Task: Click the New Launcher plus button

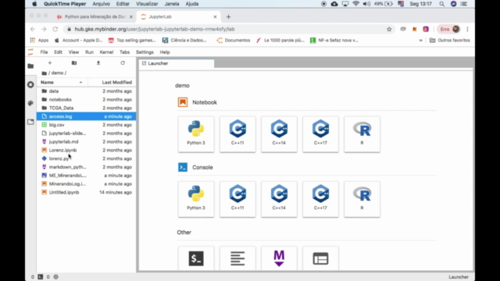Action: click(50, 63)
